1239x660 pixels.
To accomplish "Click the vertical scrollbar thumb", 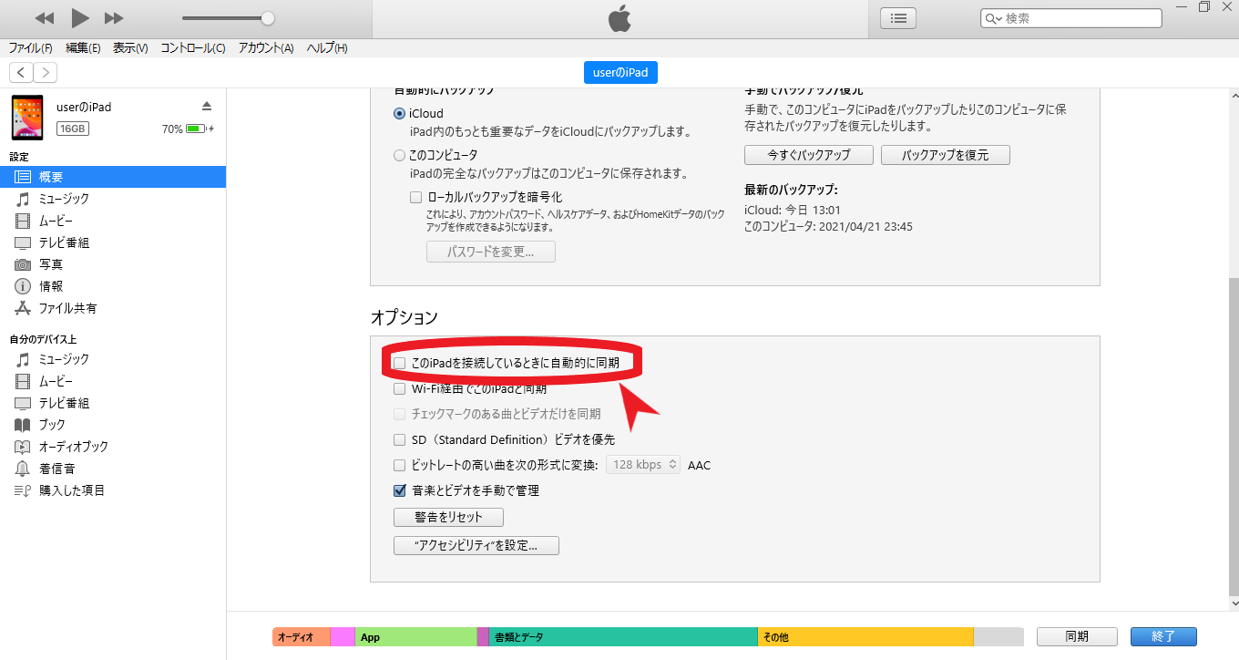I will coord(1234,436).
